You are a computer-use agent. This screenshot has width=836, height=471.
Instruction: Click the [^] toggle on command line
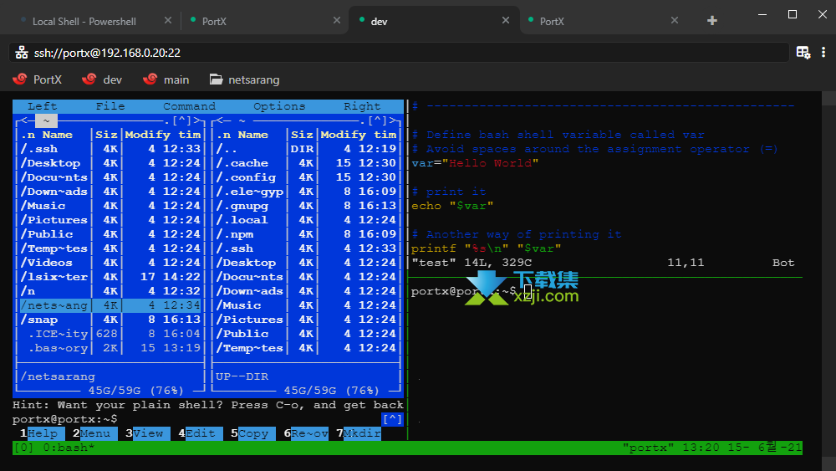point(392,419)
